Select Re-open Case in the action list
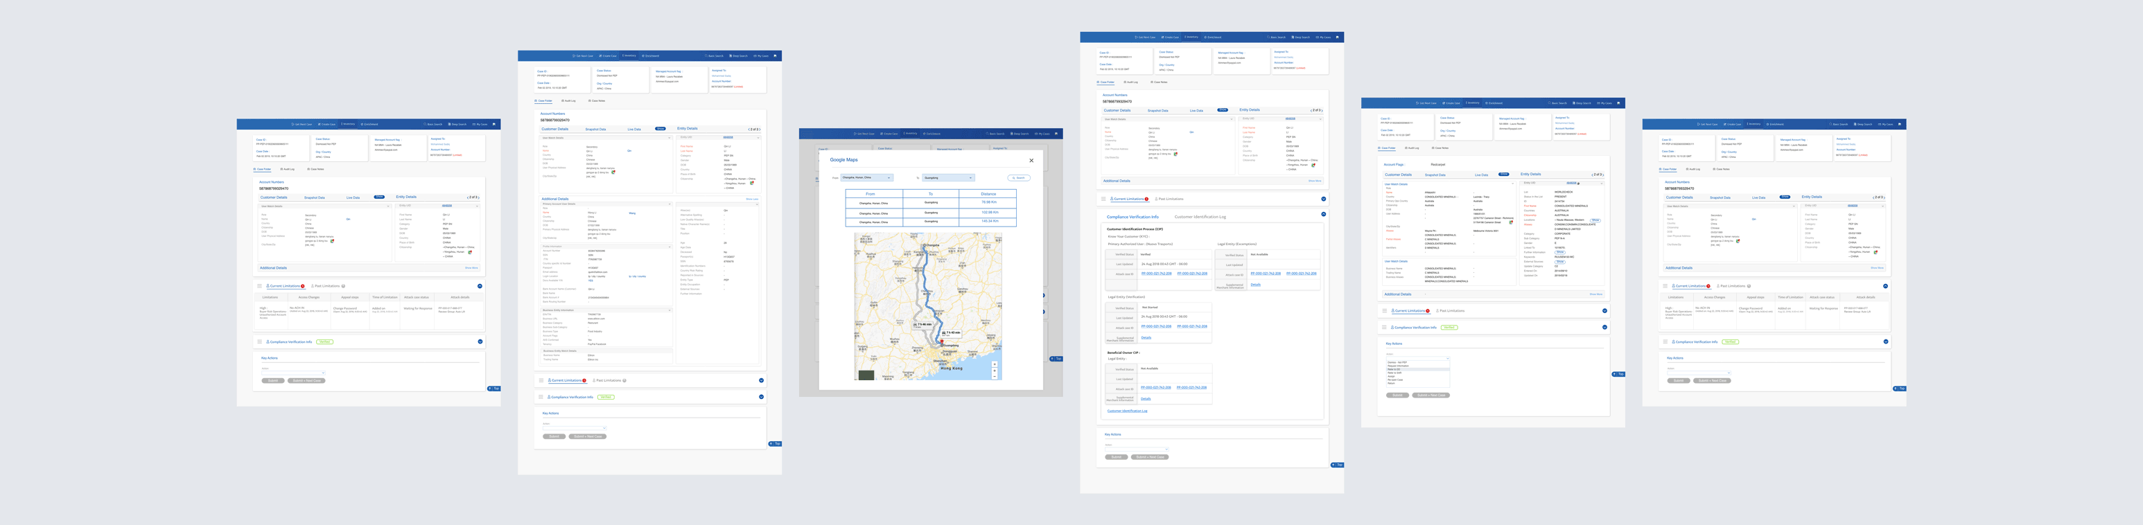This screenshot has width=2143, height=525. pos(1395,380)
